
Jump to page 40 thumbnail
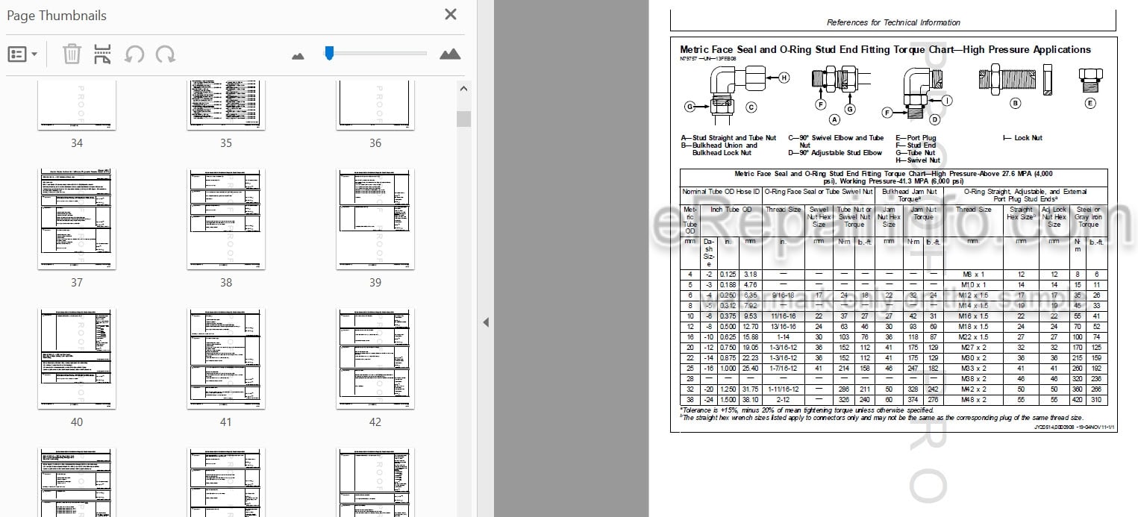point(77,359)
